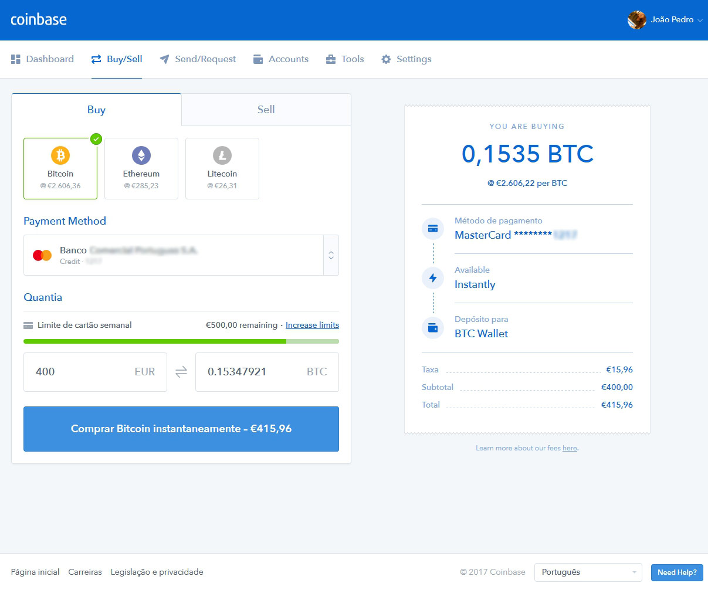Focus the BTC amount input field
This screenshot has width=708, height=590.
tap(267, 372)
